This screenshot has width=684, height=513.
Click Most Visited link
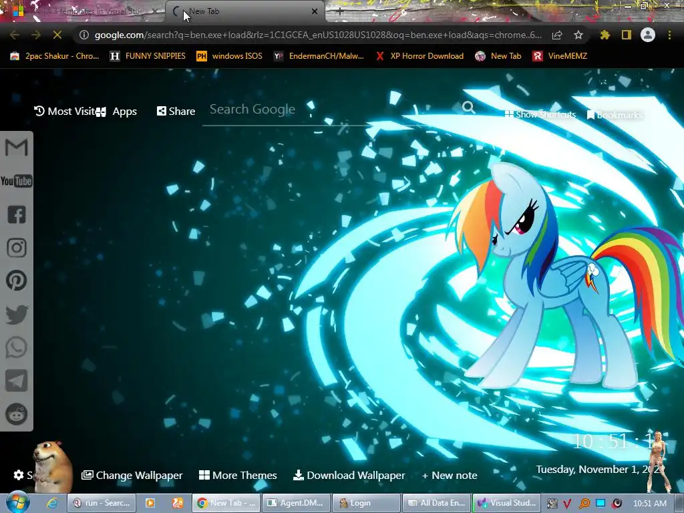coord(65,112)
